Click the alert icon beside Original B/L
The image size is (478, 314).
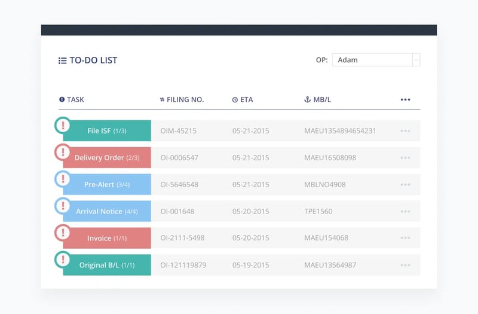(x=62, y=260)
